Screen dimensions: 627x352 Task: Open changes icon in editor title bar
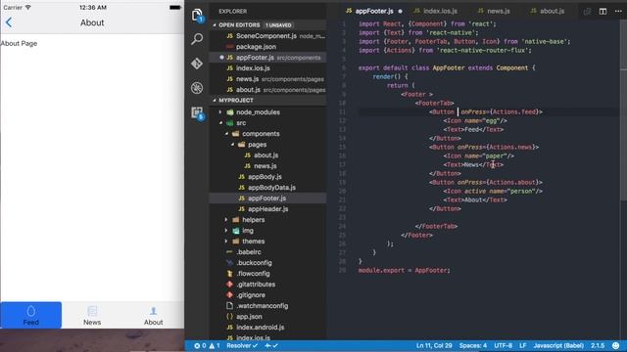coord(587,11)
